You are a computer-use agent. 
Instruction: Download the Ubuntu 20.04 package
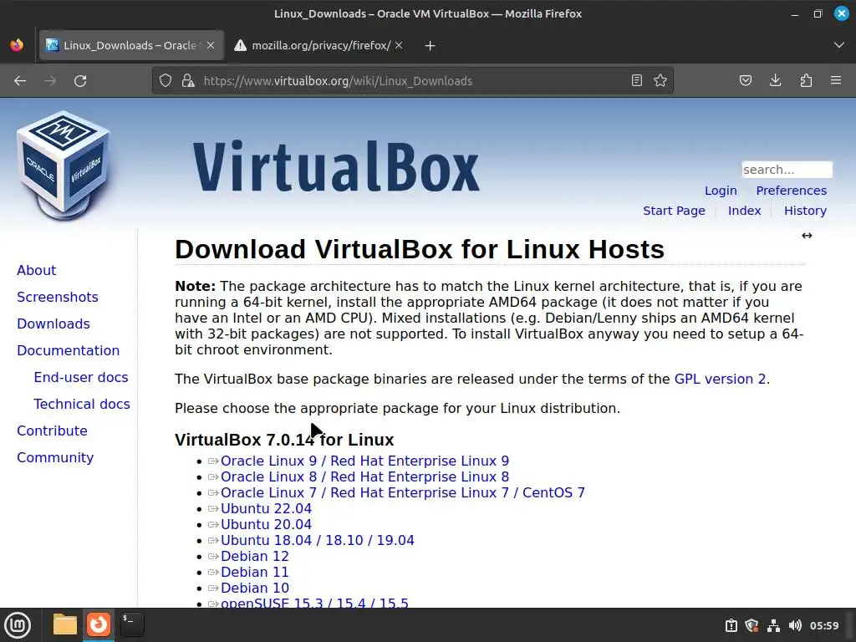click(266, 524)
